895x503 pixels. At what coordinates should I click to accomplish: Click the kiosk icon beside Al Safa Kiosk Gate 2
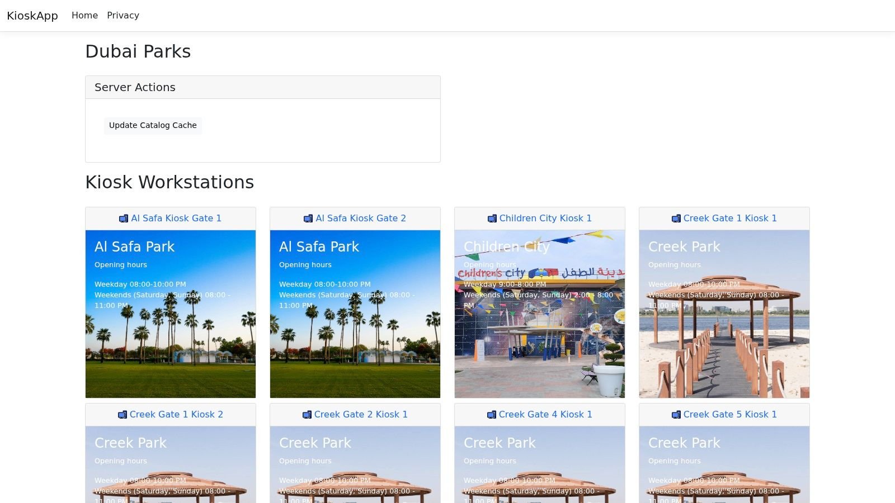308,219
